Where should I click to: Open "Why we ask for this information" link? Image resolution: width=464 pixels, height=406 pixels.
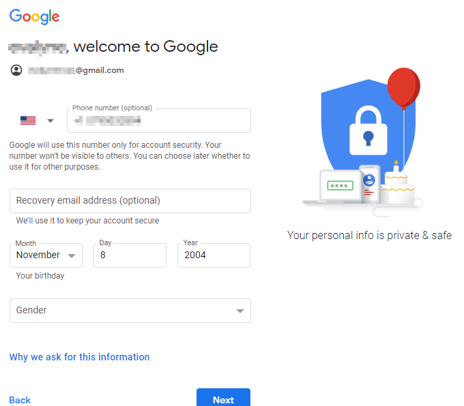79,357
